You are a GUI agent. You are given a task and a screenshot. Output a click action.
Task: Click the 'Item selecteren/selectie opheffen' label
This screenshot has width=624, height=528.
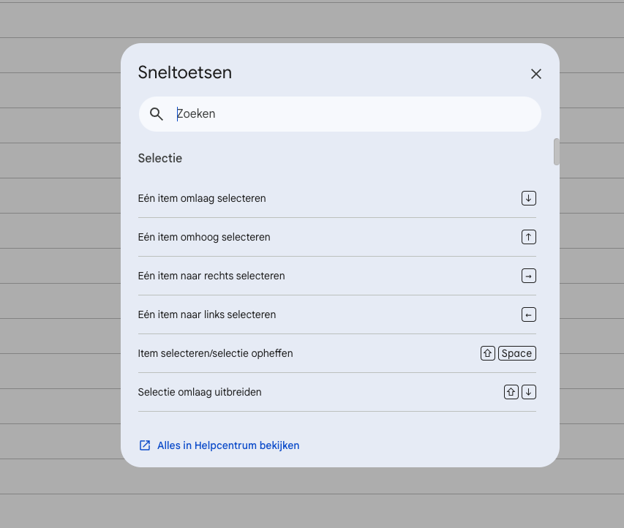(215, 353)
